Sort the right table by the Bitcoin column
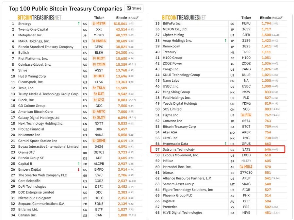Screen dimensions: 294x220 point(271,18)
